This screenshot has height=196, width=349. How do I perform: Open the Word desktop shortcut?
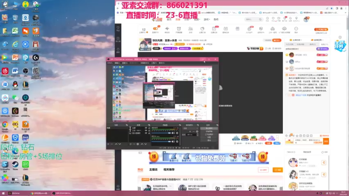(x=15, y=71)
